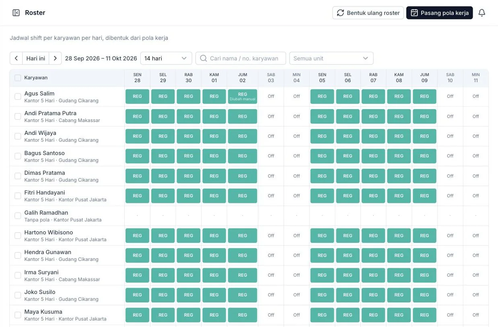Focus the Cari nama search field
498x327 pixels.
coord(241,58)
